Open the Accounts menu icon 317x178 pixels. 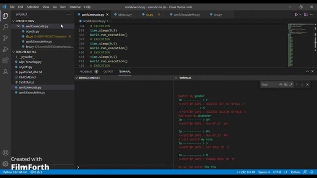coord(5,153)
